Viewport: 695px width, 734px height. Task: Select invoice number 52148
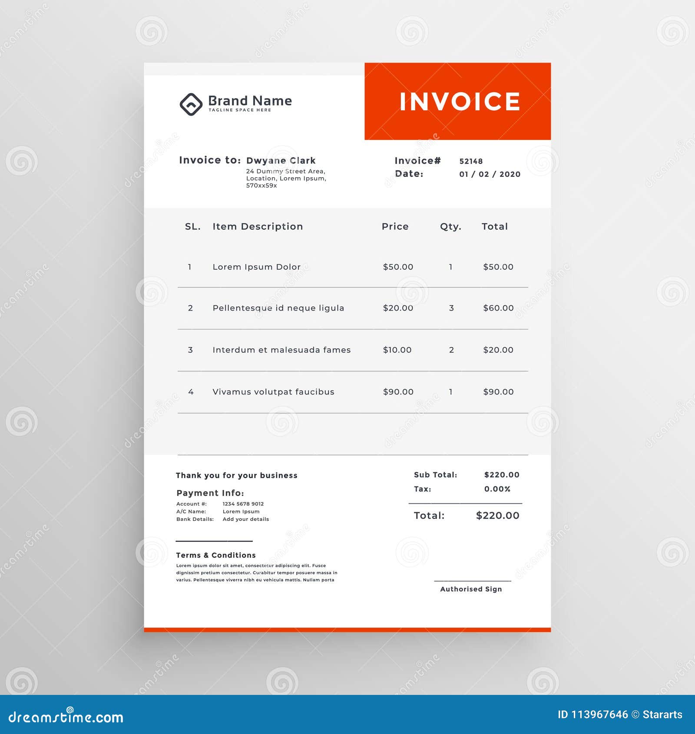472,161
